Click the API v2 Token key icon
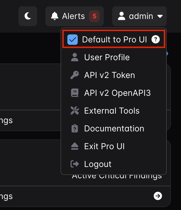Viewport: 181px width, 210px height. click(x=75, y=75)
